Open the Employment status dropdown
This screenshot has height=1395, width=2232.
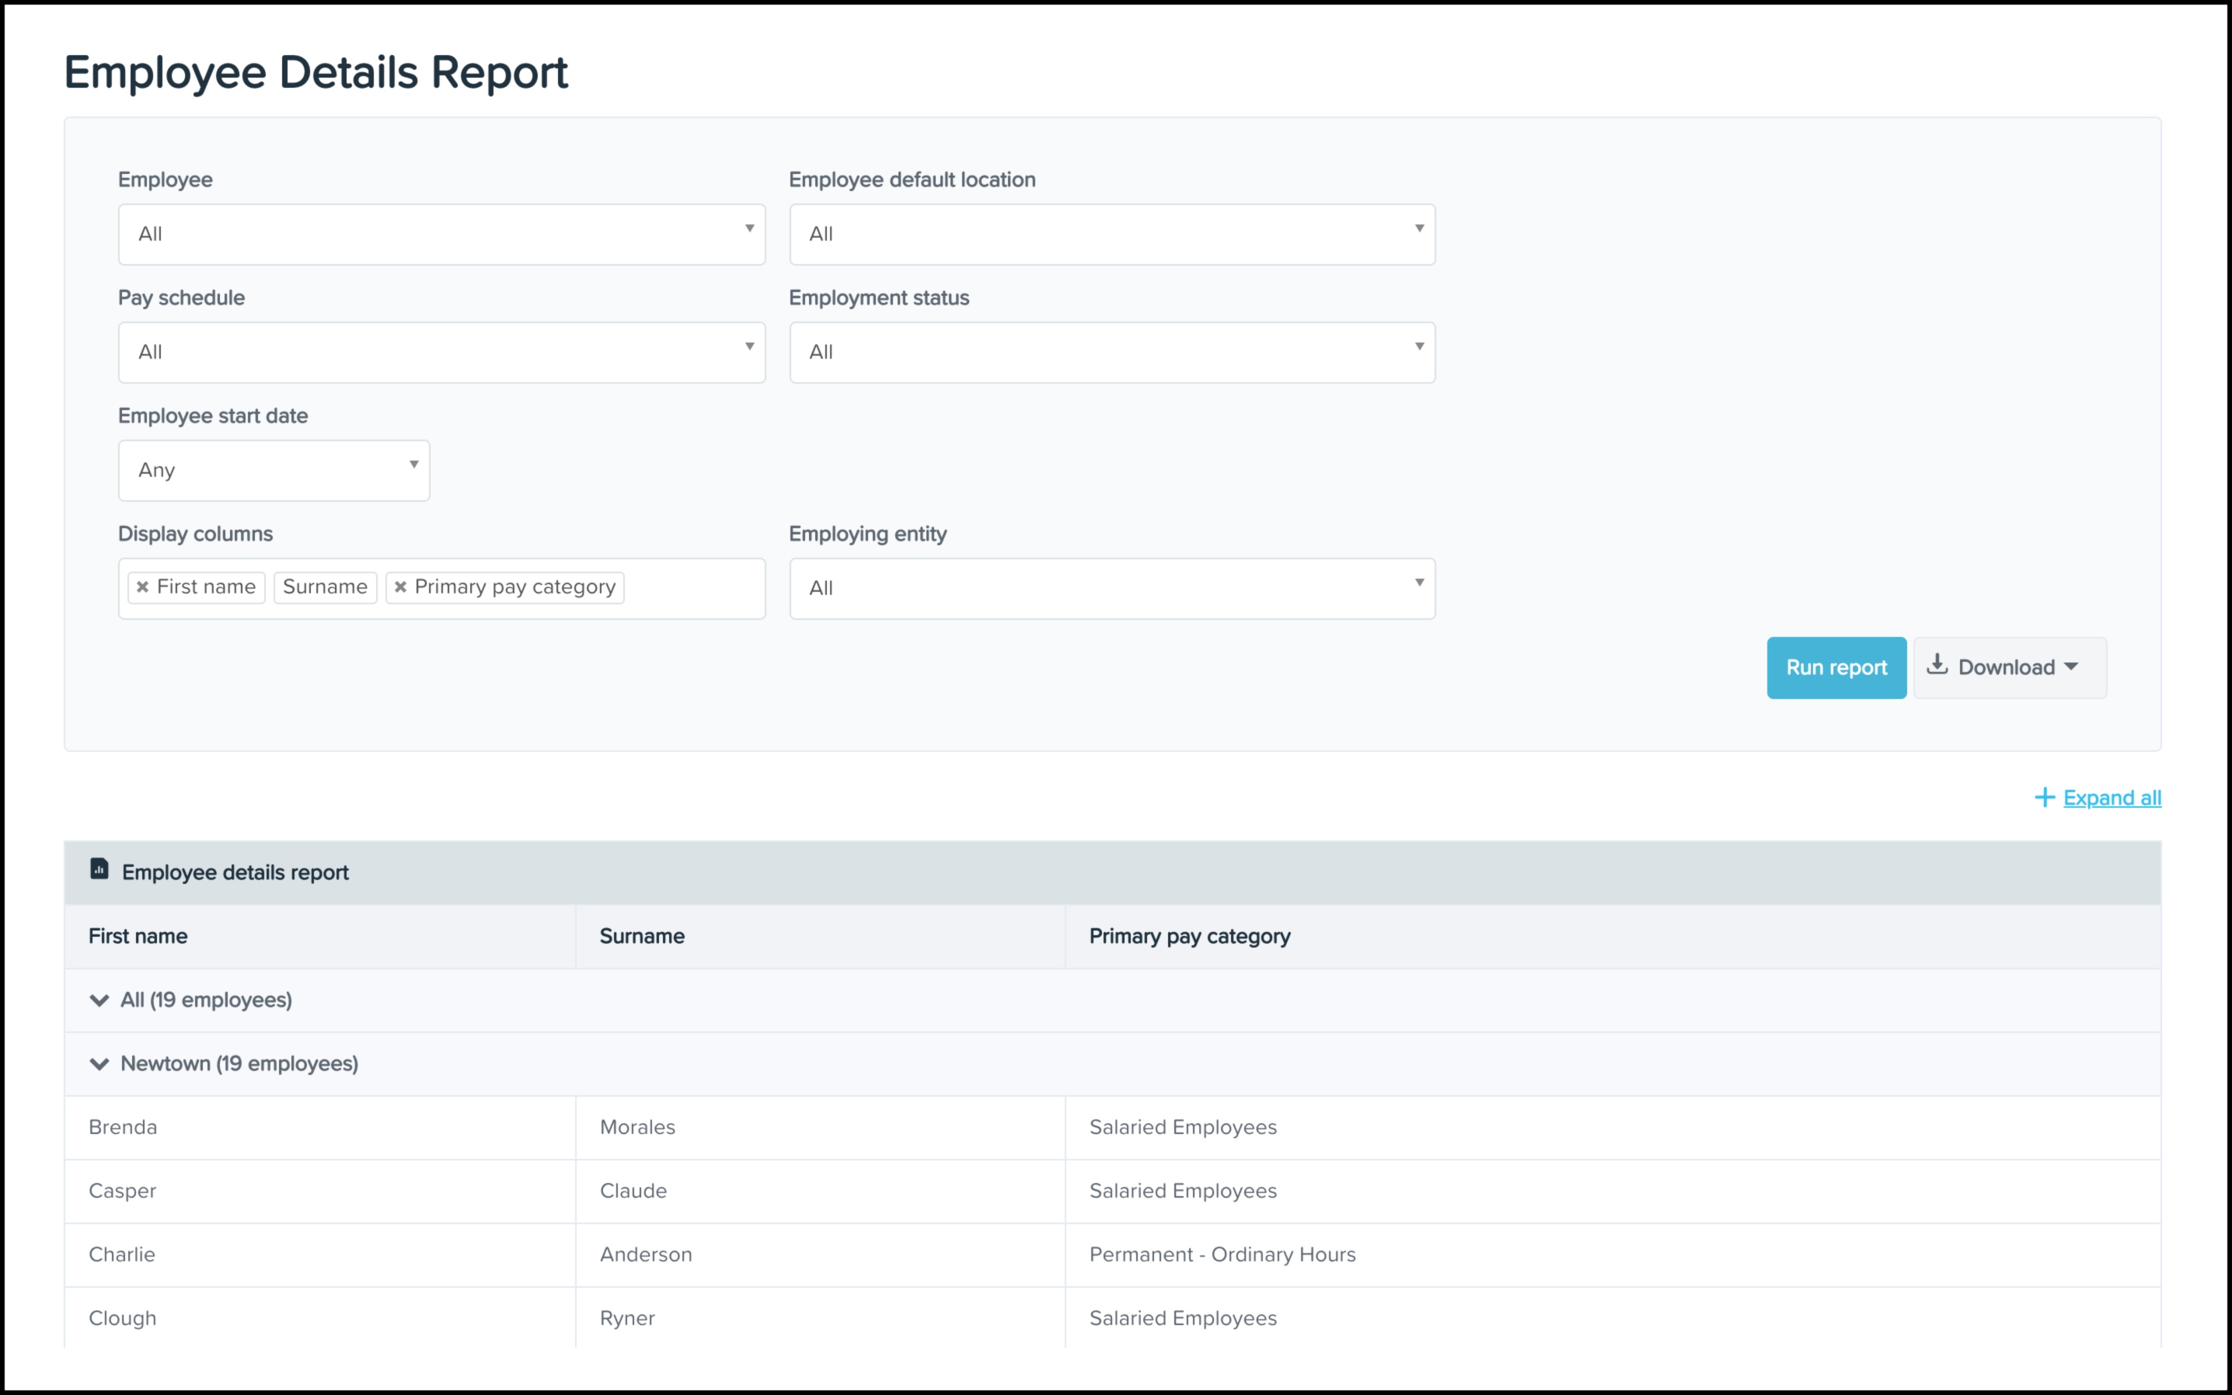(x=1111, y=353)
